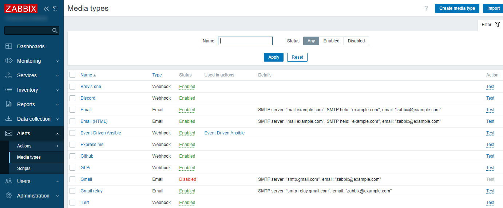Viewport: 503px width, 208px height.
Task: Select the Gmail relay row checkbox
Action: point(72,191)
